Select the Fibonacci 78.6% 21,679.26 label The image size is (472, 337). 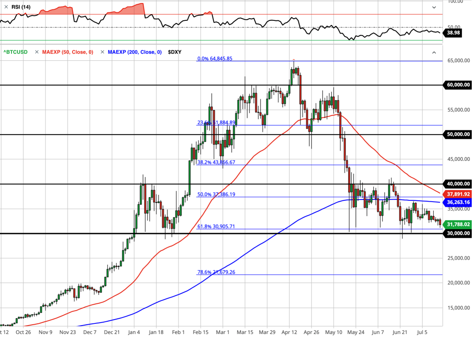click(216, 272)
